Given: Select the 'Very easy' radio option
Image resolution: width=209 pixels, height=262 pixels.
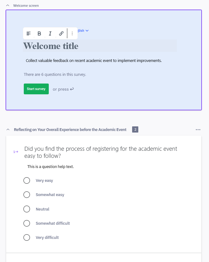Looking at the screenshot, I should coord(27,180).
